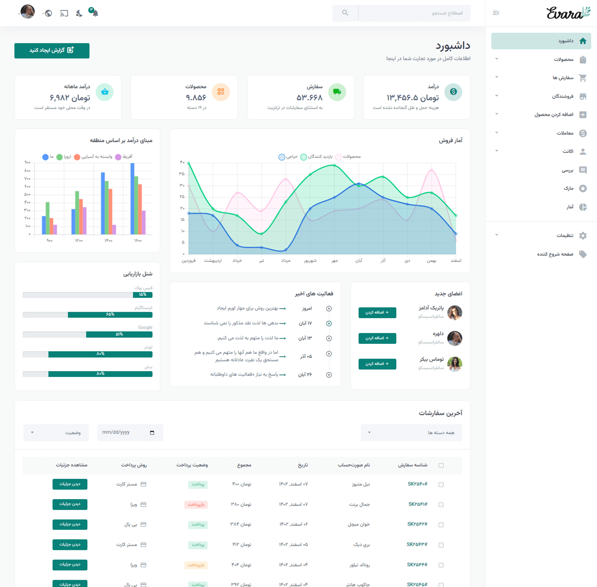Click the orders truck icon

(337, 92)
